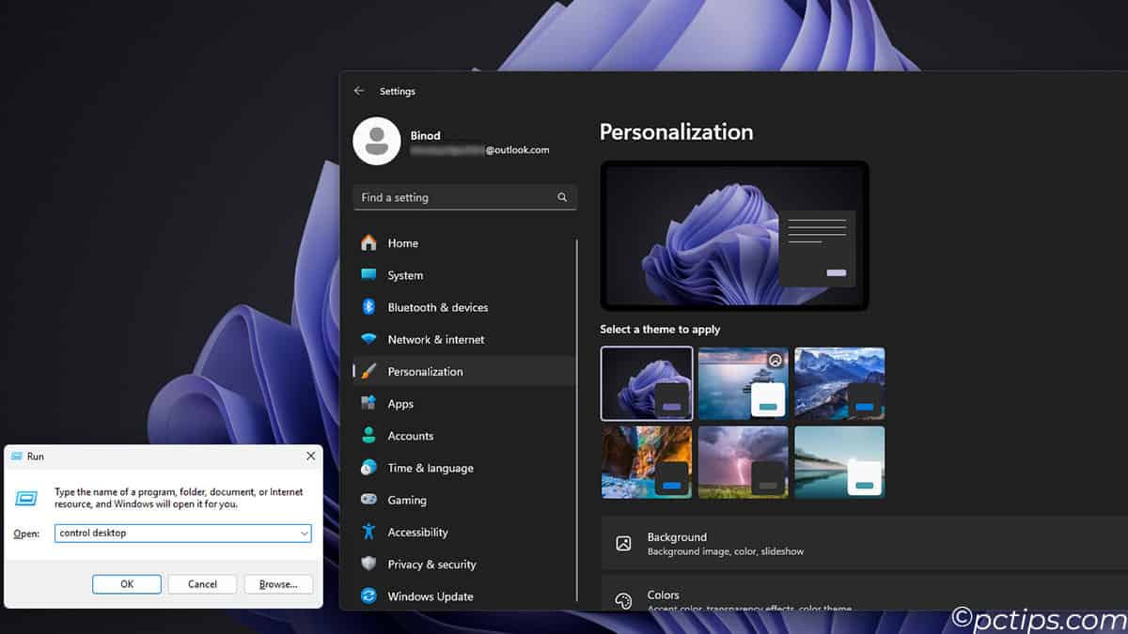Open Colors settings via the palette icon

coord(623,600)
